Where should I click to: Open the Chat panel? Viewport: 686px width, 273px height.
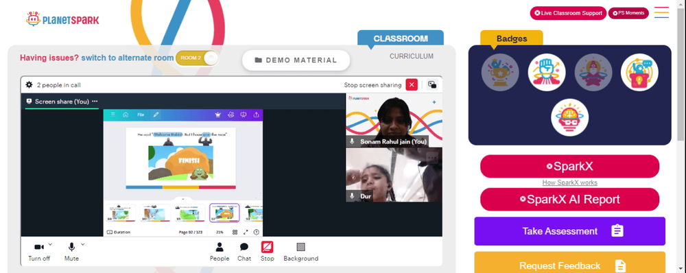click(244, 252)
